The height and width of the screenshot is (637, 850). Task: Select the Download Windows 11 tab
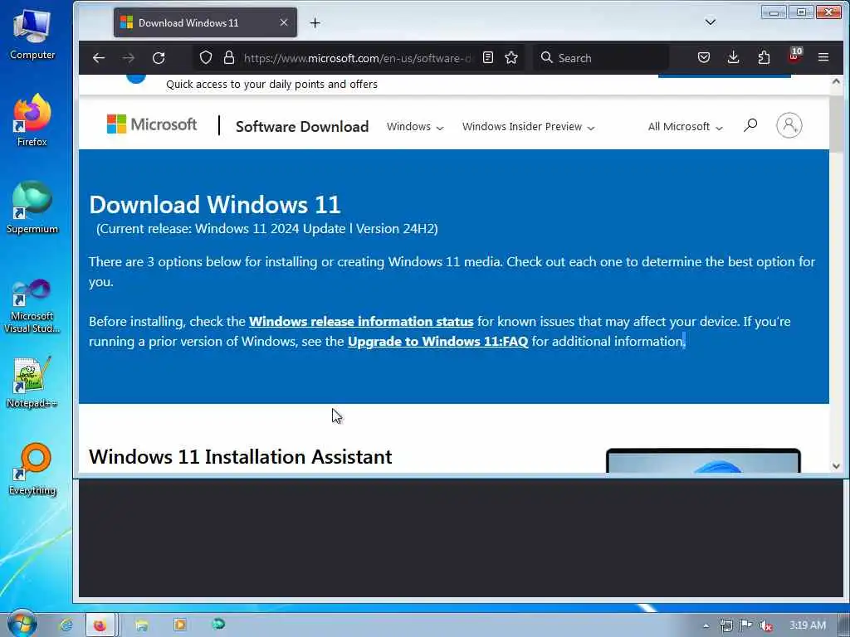tap(205, 22)
